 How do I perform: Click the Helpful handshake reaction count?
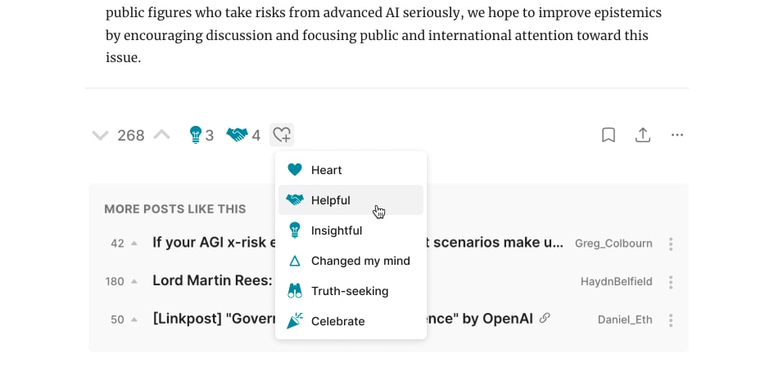[243, 135]
